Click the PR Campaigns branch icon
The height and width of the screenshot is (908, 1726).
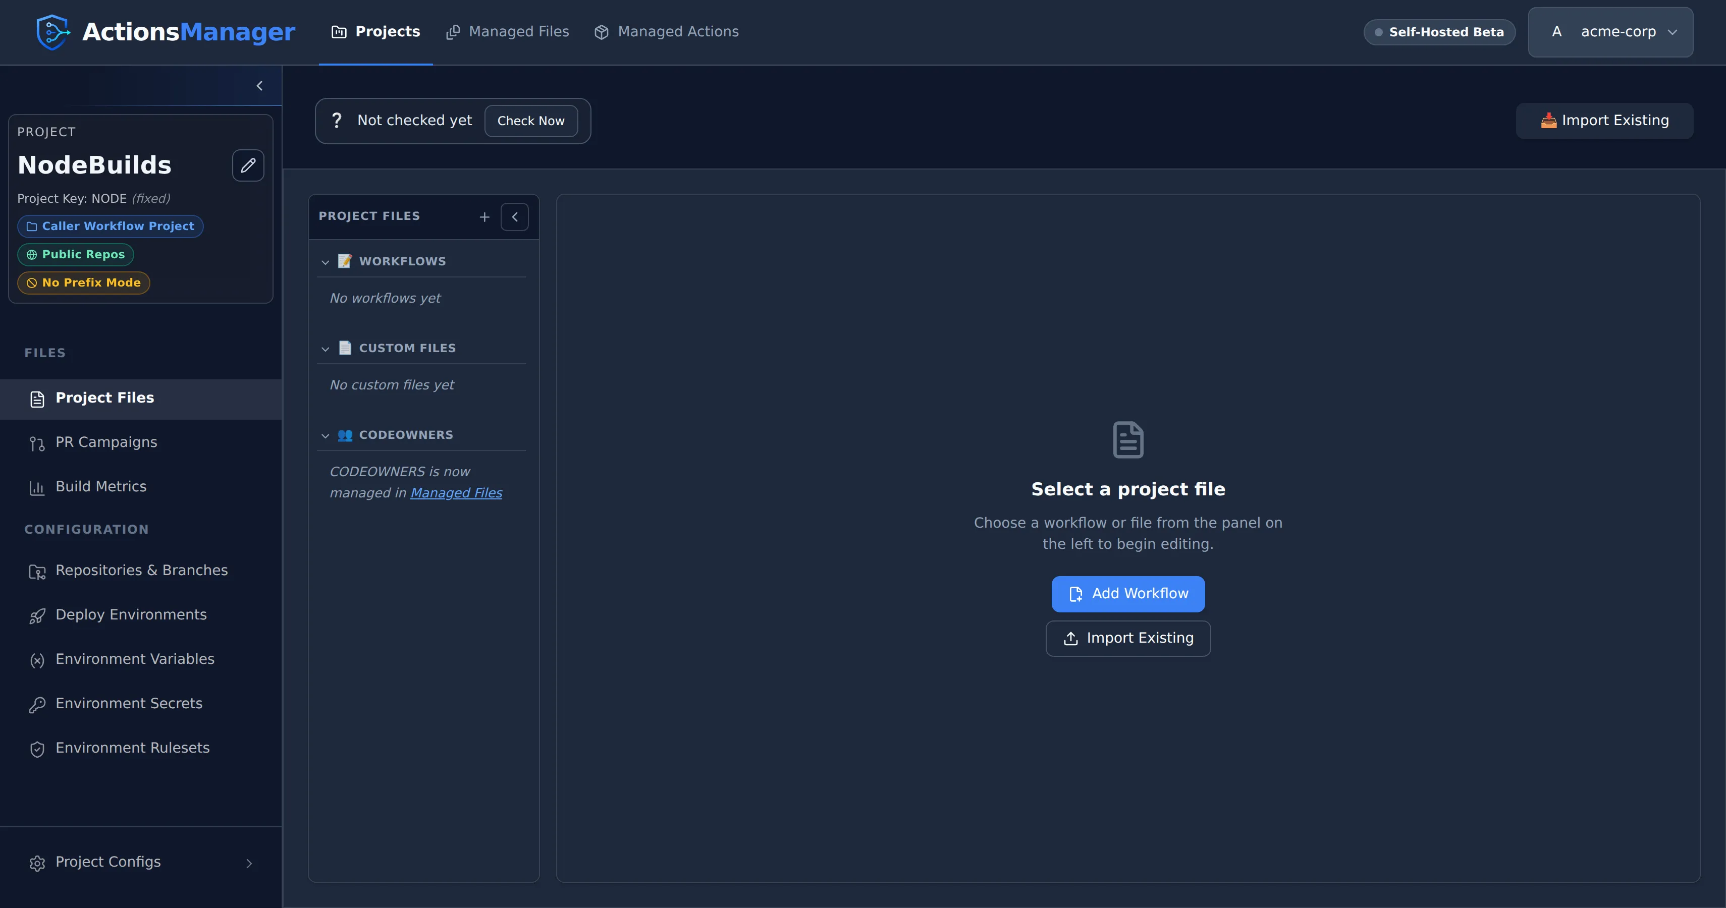(37, 443)
